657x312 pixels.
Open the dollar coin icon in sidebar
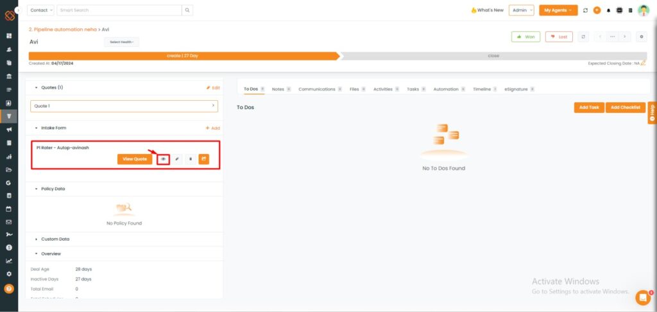[9, 248]
